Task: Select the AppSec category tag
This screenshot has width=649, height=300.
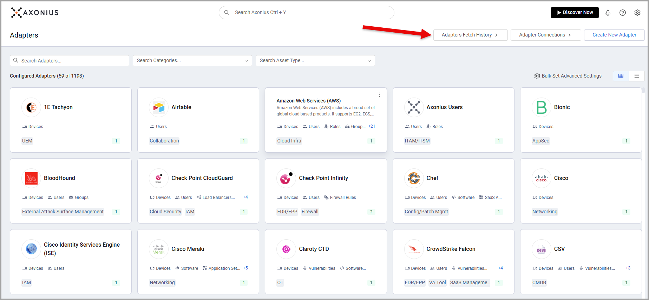Action: [x=540, y=141]
